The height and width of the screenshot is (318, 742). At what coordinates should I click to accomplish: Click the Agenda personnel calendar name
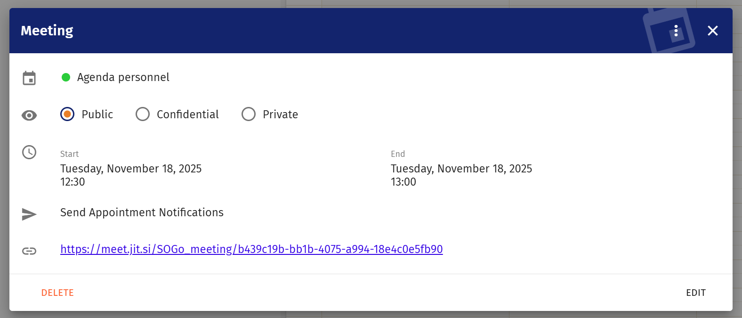coord(123,77)
